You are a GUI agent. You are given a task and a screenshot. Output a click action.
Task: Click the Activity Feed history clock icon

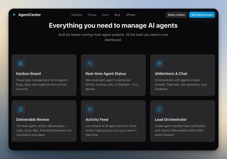[90, 109]
